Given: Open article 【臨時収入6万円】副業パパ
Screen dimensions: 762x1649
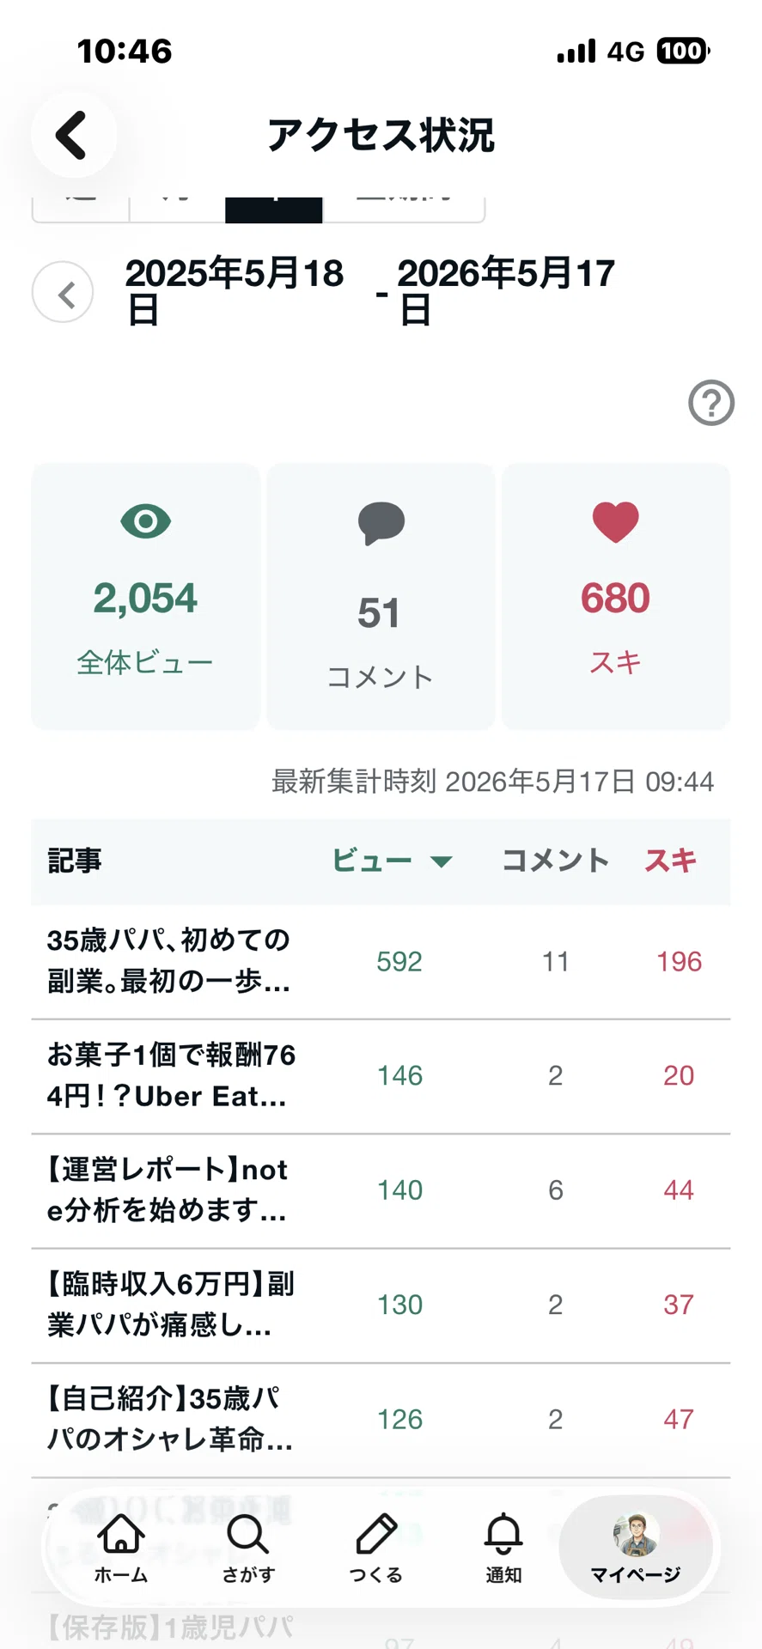Looking at the screenshot, I should tap(381, 1305).
